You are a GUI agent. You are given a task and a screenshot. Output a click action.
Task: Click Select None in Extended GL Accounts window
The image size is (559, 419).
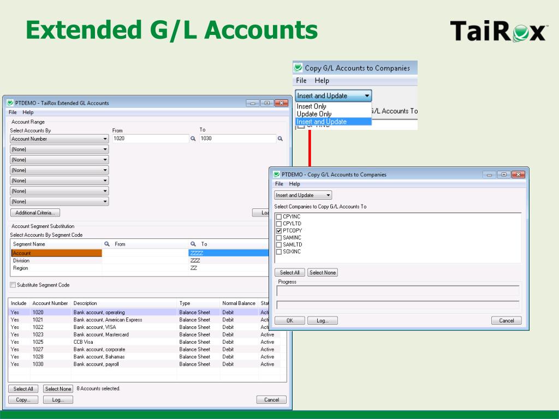pos(58,388)
